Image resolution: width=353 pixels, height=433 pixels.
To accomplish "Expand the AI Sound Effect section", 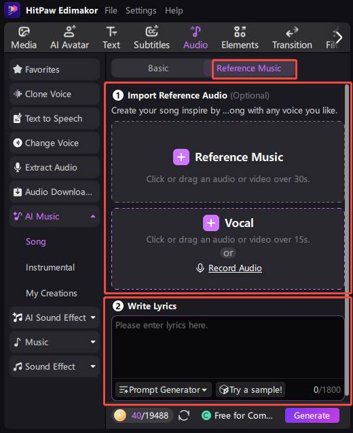I will click(93, 317).
